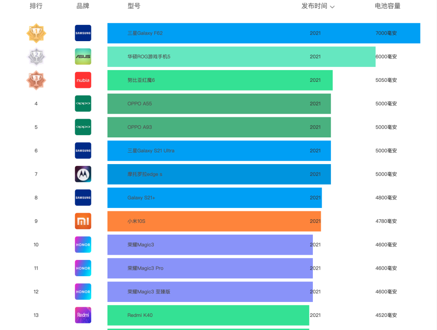
Task: Click the red nubia brand logo
Action: pos(83,80)
